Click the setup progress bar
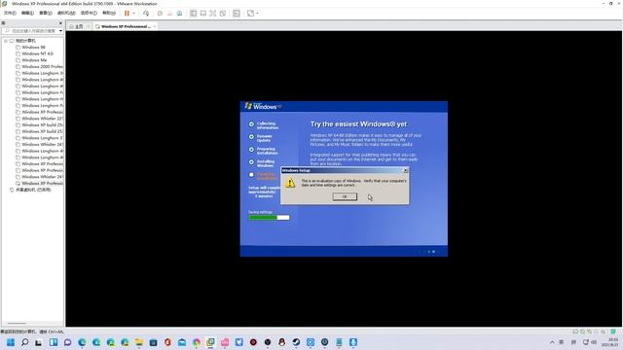The height and width of the screenshot is (350, 623). click(x=269, y=217)
